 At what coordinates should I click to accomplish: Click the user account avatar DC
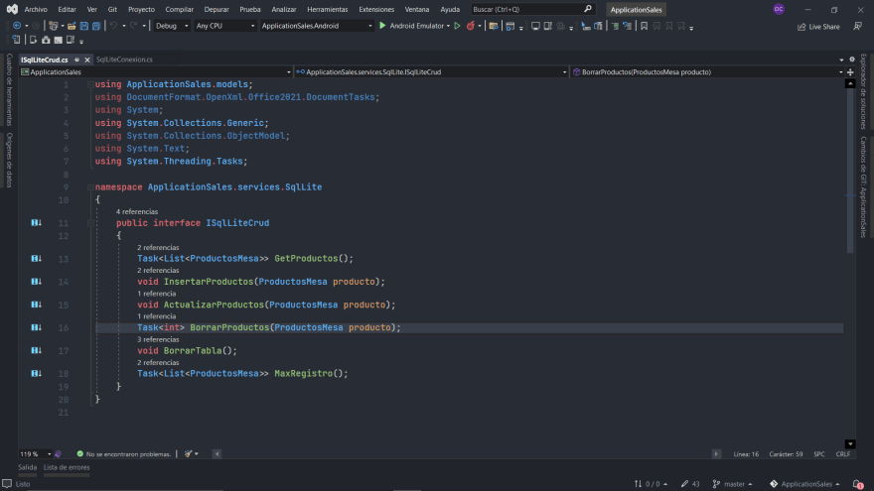click(x=779, y=9)
